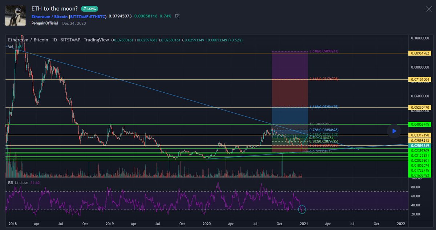This screenshot has height=230, width=436.
Task: Click the alarm clock icon beside the 0.74% change
Action: tap(177, 16)
